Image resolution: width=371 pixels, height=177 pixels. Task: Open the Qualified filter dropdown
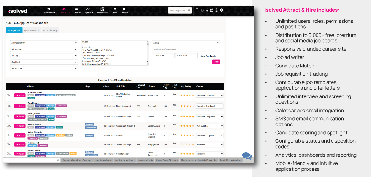(44, 62)
